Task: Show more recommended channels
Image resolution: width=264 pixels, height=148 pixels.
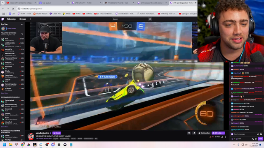Action: coord(5,127)
